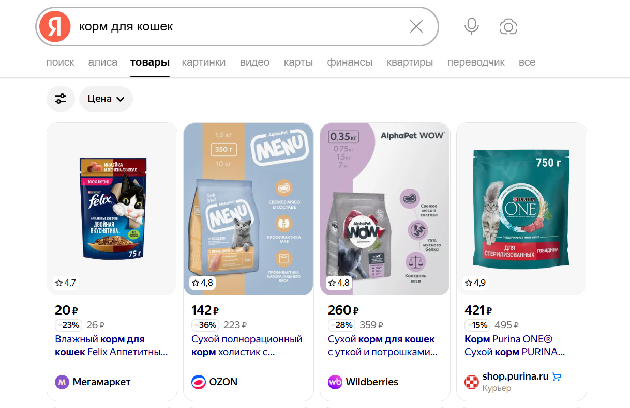Click the OZON store icon
This screenshot has width=630, height=408.
(198, 382)
